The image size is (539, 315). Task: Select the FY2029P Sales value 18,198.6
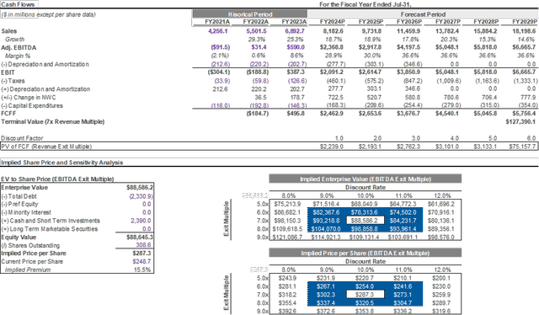pyautogui.click(x=524, y=31)
